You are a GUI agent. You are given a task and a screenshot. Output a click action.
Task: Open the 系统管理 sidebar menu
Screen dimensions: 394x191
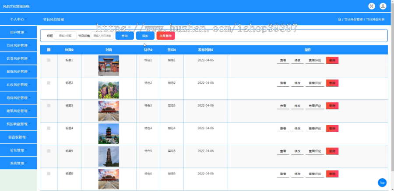18,163
